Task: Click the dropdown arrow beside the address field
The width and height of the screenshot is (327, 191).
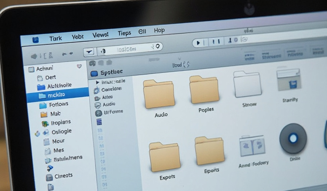Action: tap(89, 52)
